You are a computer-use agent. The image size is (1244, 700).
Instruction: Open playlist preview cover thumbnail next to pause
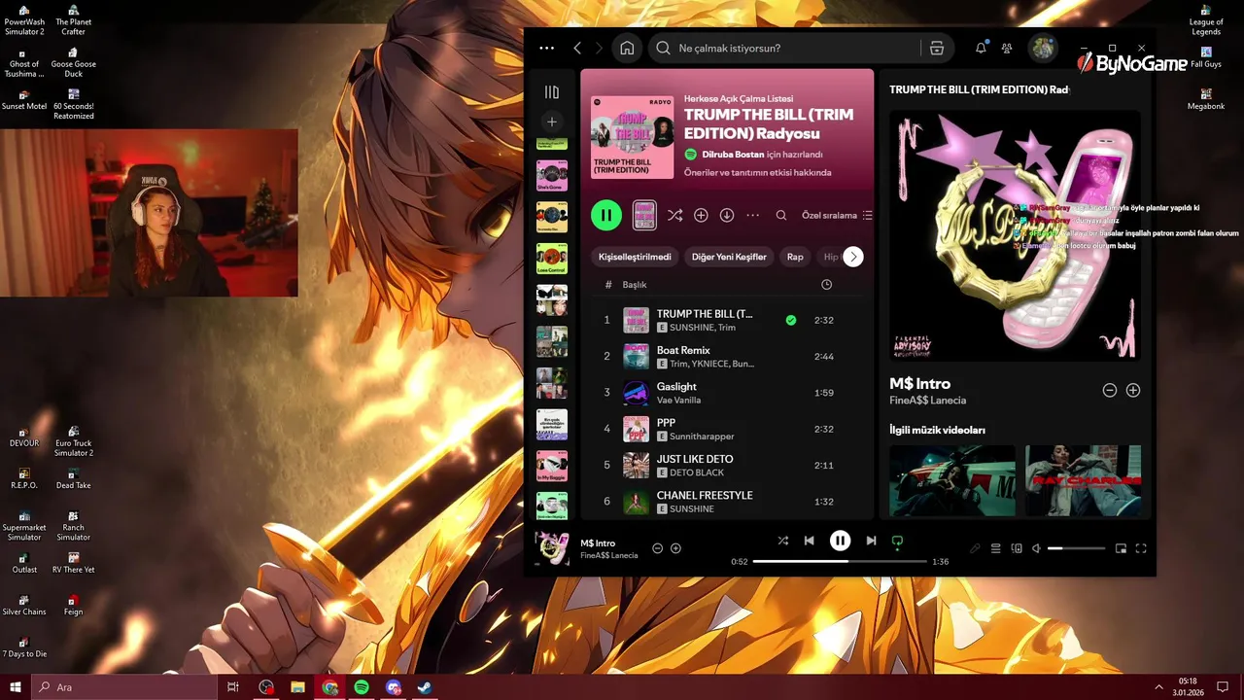coord(644,215)
